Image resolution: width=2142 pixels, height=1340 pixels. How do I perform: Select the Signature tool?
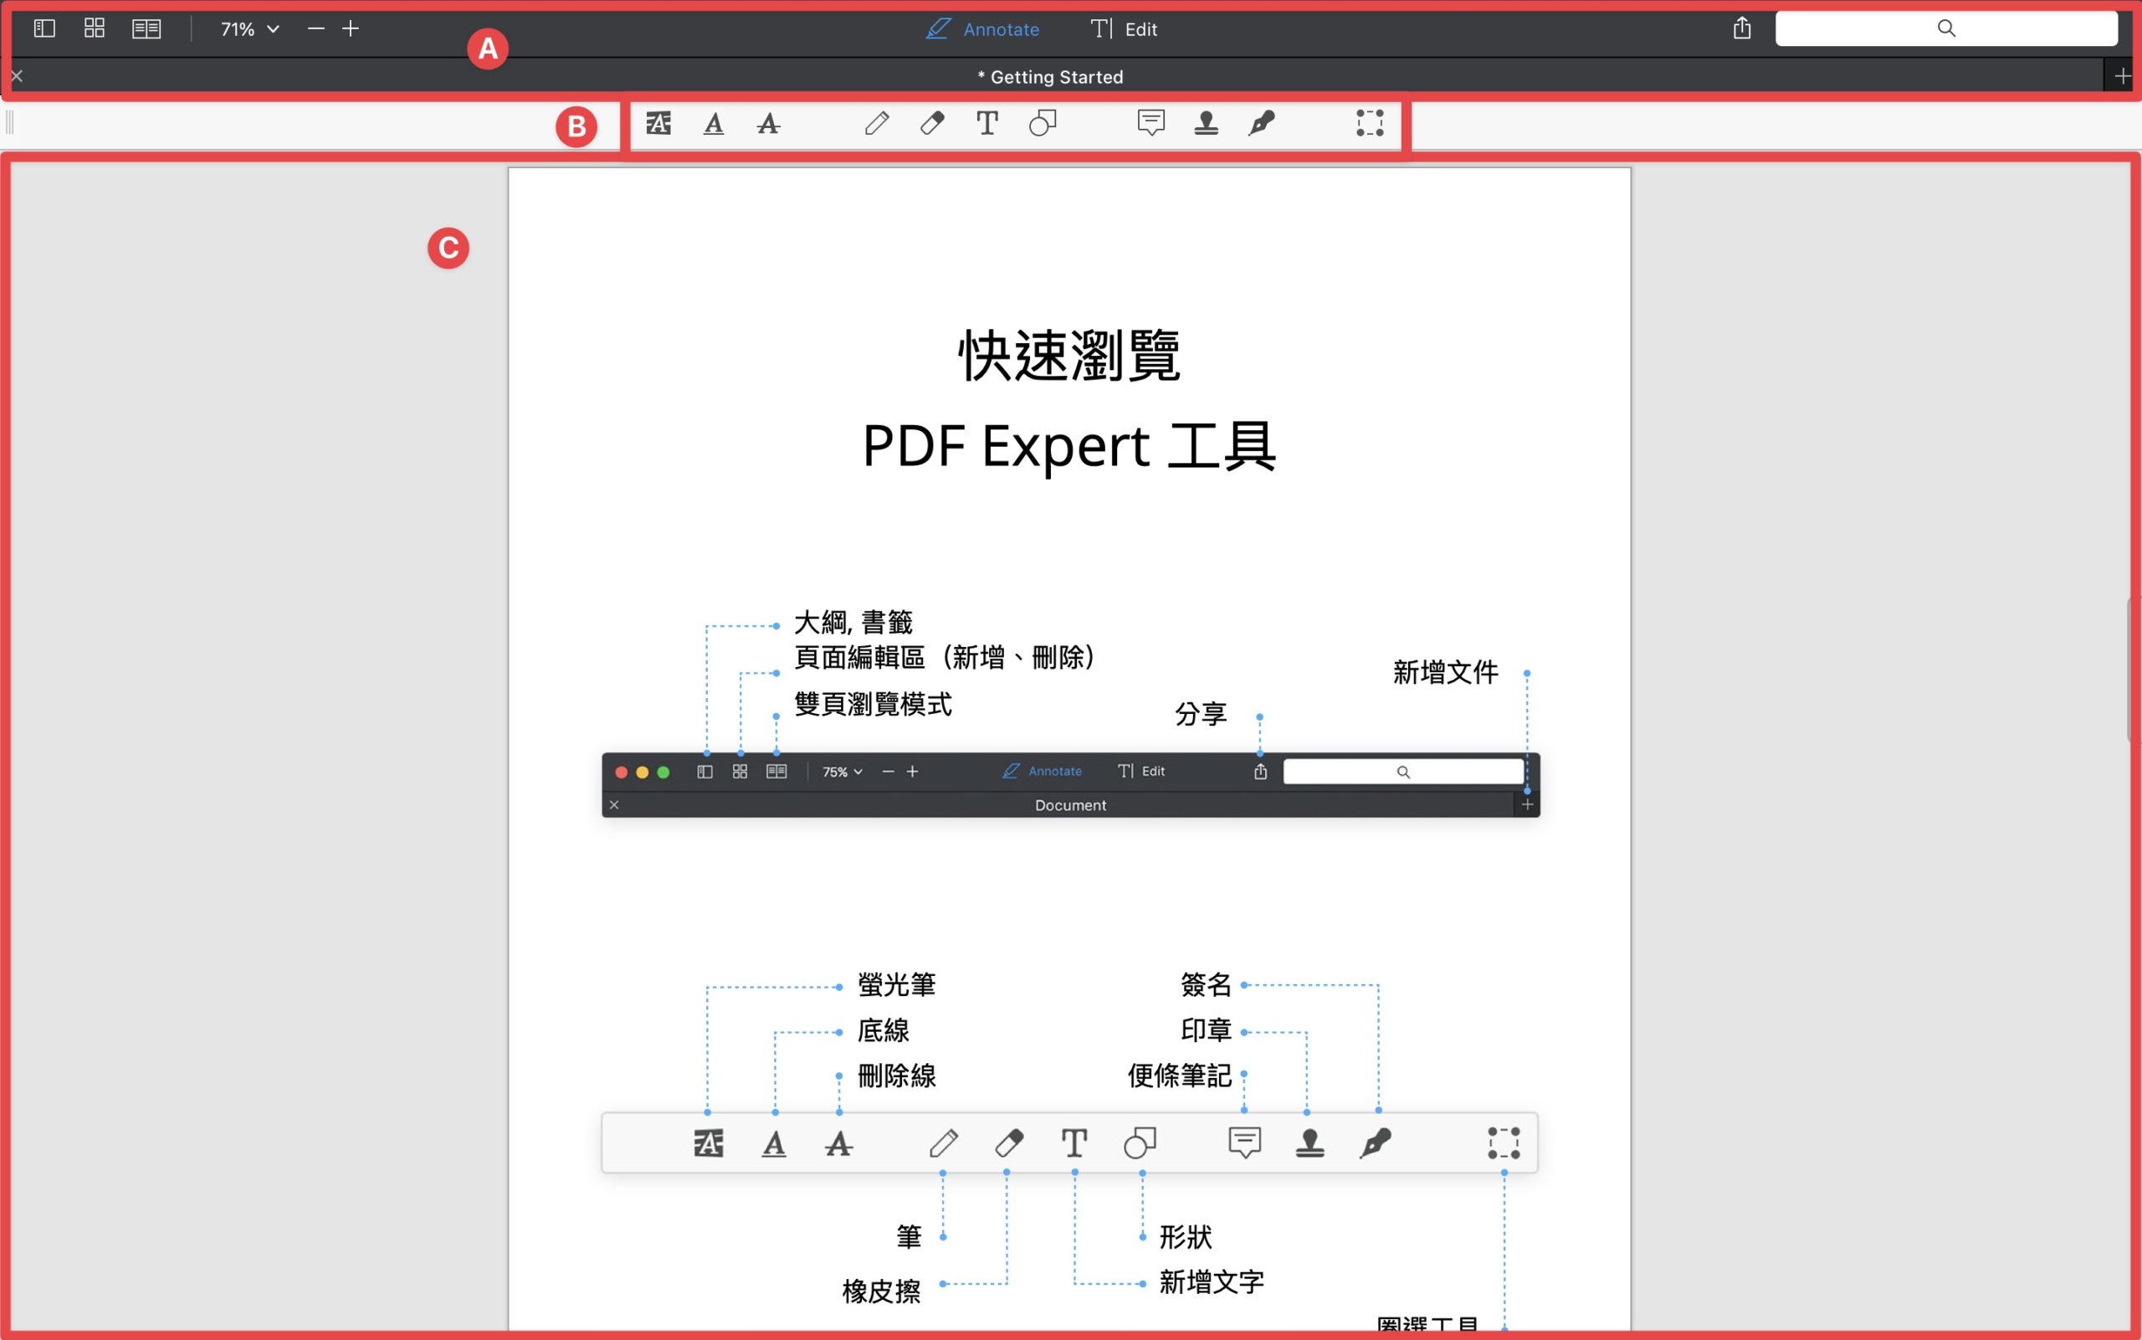tap(1262, 123)
